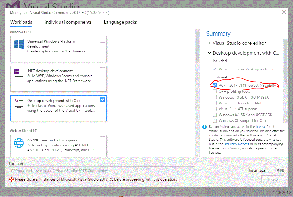Enable the .NET desktop development checkbox
Viewport: 293px width, 197px height.
103,70
